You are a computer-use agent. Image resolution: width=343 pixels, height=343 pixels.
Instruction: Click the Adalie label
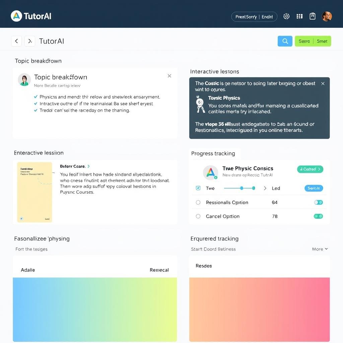coord(28,270)
